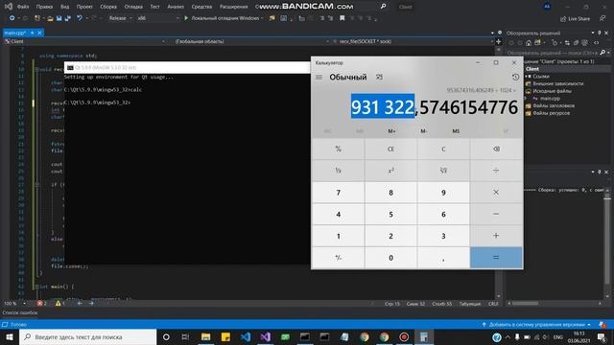This screenshot has height=345, width=614.
Task: Open the Calculator navigation hamburger menu
Action: coord(319,77)
